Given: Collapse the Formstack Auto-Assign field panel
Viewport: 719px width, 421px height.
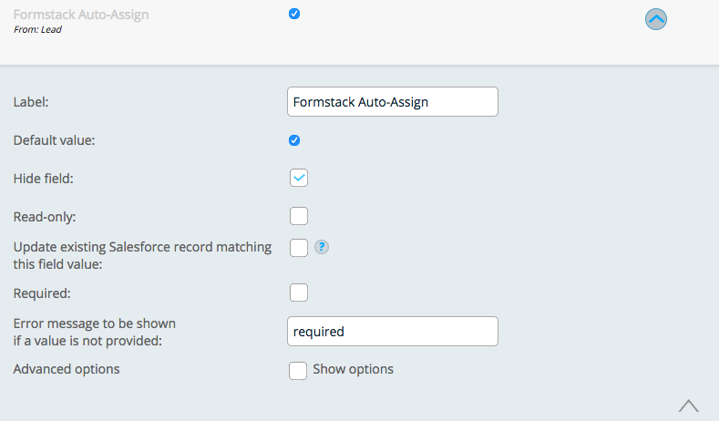Looking at the screenshot, I should click(656, 19).
